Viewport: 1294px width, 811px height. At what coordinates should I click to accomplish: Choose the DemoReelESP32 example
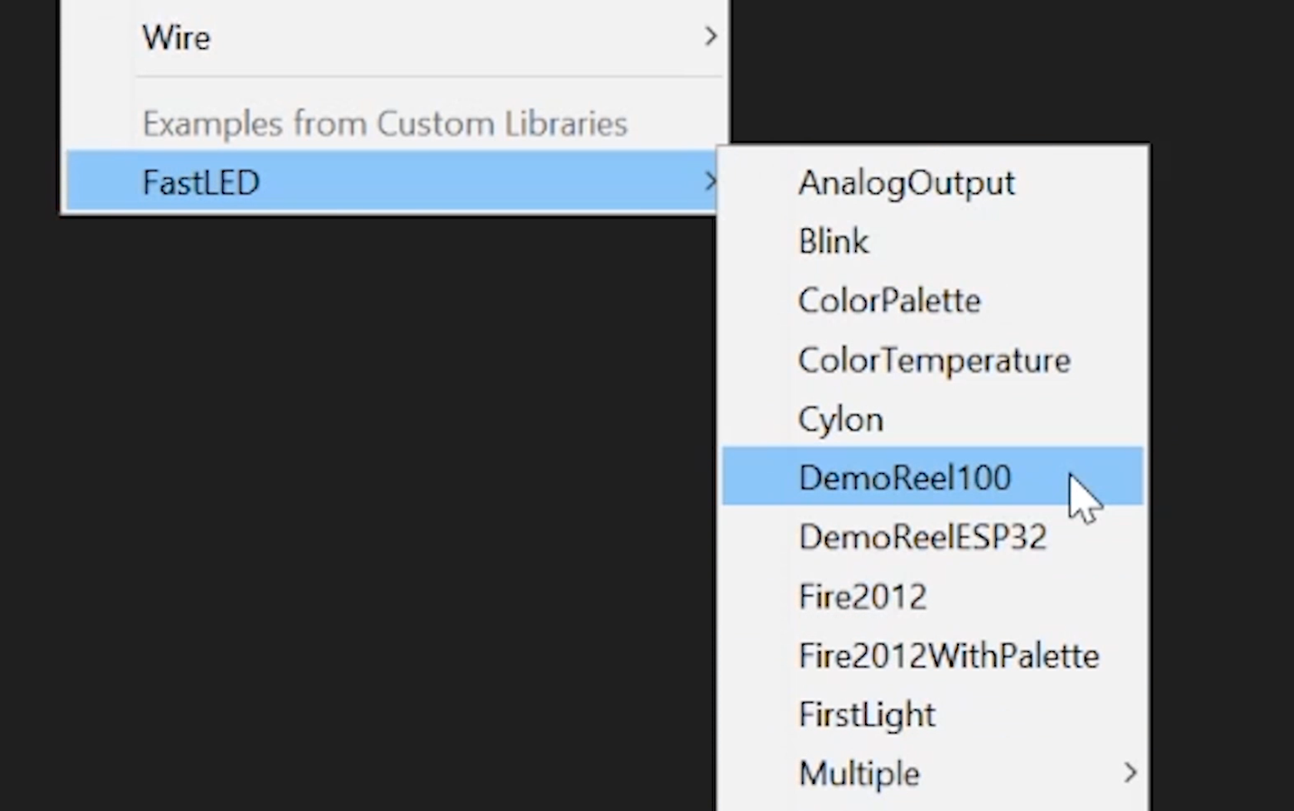pyautogui.click(x=922, y=537)
